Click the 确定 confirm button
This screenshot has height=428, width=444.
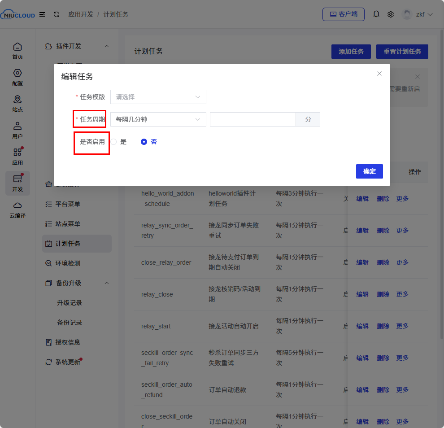click(369, 171)
